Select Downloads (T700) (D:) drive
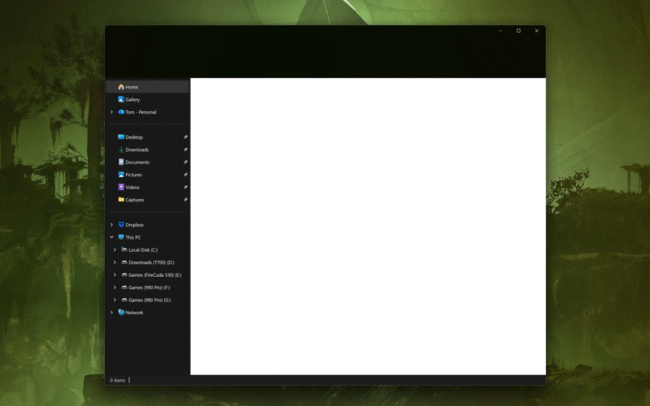 point(151,262)
